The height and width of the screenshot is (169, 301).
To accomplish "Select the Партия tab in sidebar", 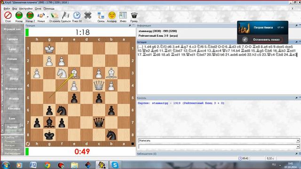I will coord(12,128).
